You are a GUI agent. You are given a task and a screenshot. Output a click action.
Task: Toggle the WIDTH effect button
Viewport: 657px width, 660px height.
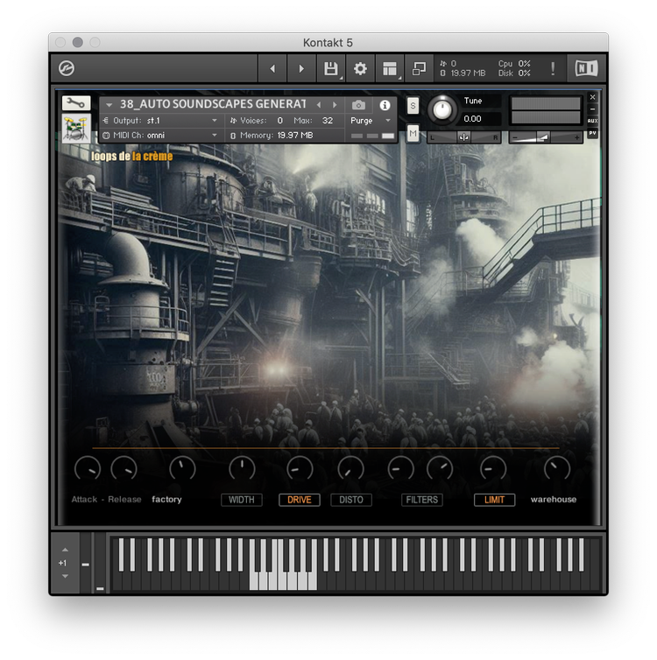click(x=242, y=500)
